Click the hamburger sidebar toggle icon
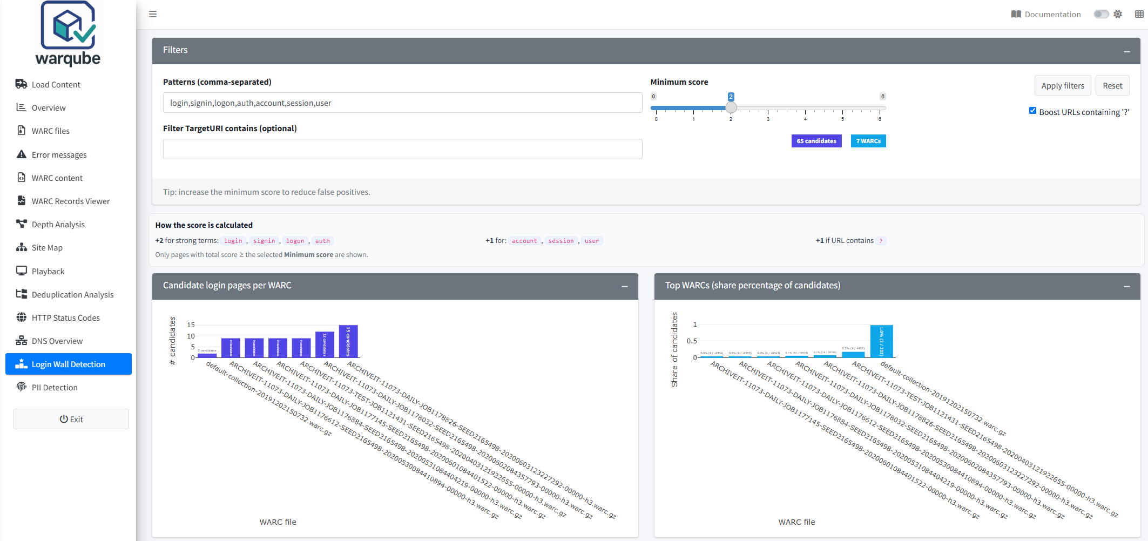Screen dimensions: 1148x541 [153, 14]
